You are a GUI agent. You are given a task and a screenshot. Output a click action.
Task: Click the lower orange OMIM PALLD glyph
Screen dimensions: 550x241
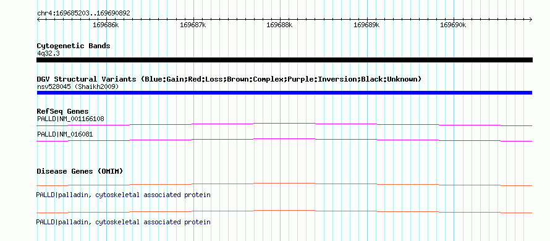coord(284,211)
